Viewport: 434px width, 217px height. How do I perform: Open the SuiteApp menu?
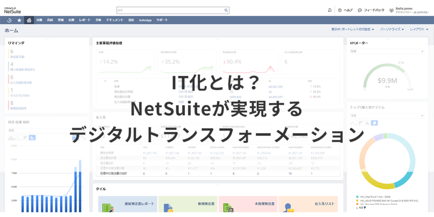pyautogui.click(x=145, y=20)
